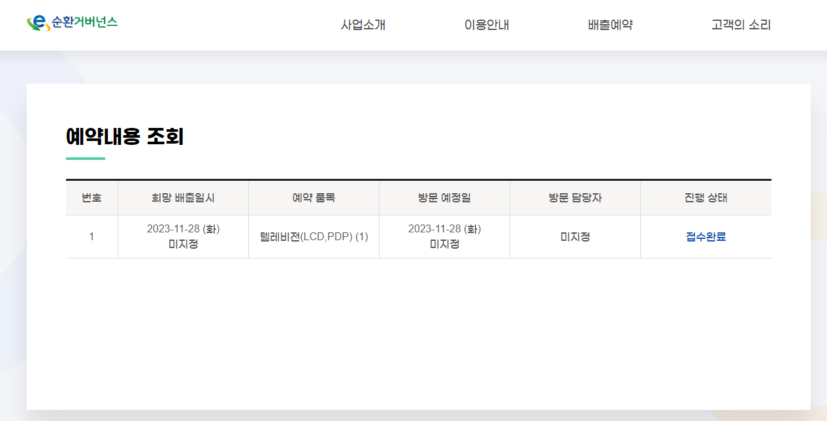The width and height of the screenshot is (827, 421).
Task: Click 미지정 in the 방문 담당자 cell
Action: pos(575,236)
